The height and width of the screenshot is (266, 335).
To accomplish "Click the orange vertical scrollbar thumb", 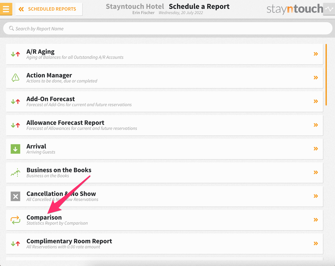I will [x=326, y=75].
